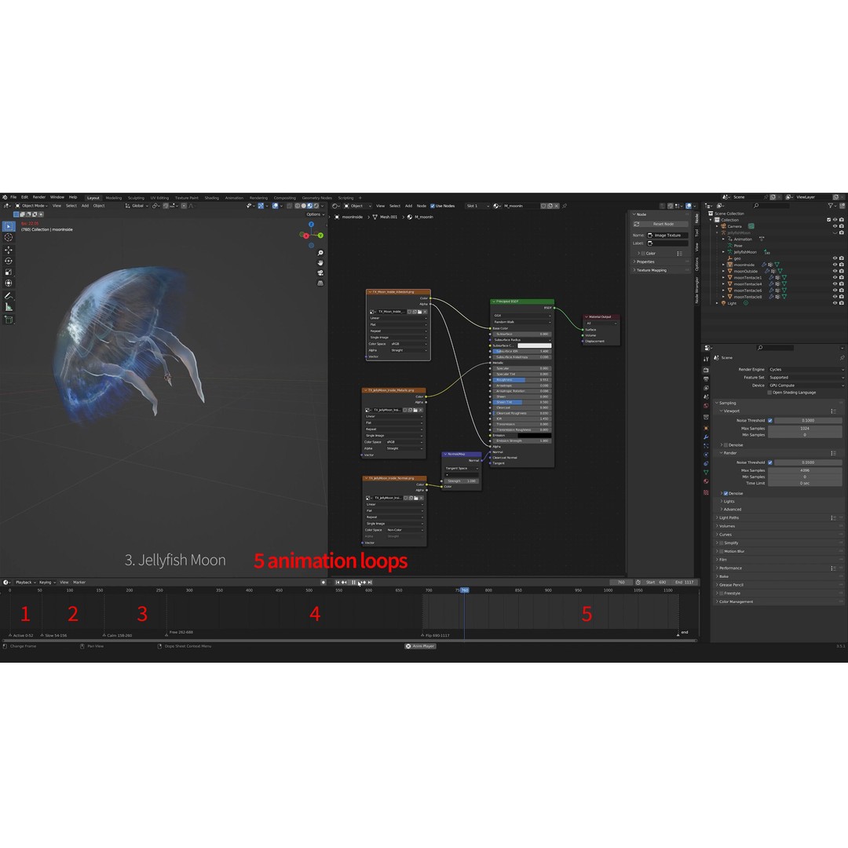Screen dimensions: 848x848
Task: Select the Transform tool
Action: [9, 283]
